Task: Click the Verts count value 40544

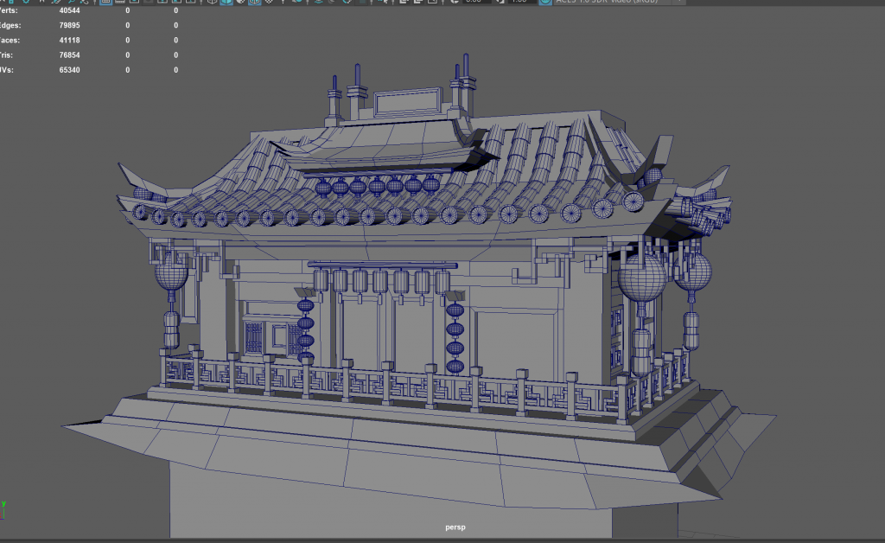Action: point(69,10)
